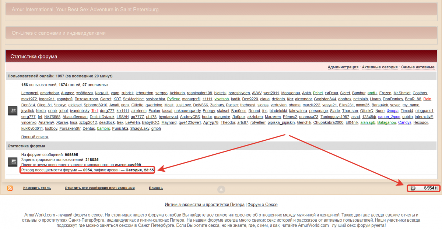This screenshot has width=442, height=229.
Task: Click the Изменить стиль link
Action: point(37,188)
